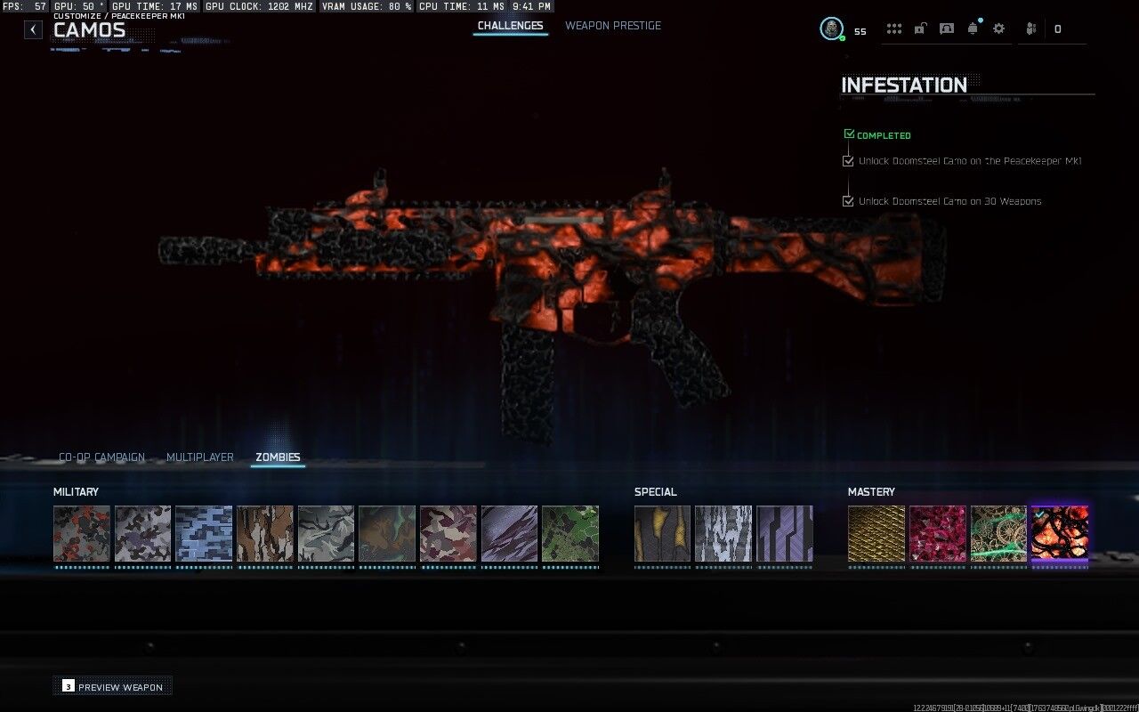Screen dimensions: 1139x712
Task: Go back using the arrow beside CAMOS
Action: (x=33, y=29)
